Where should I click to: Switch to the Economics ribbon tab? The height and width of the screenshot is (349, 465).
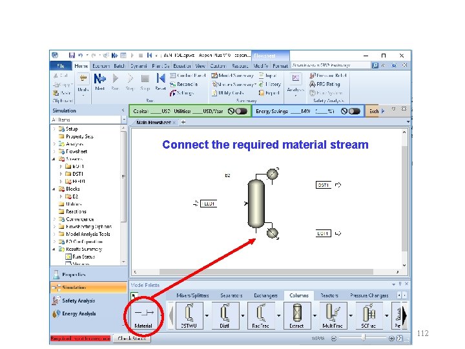point(101,66)
